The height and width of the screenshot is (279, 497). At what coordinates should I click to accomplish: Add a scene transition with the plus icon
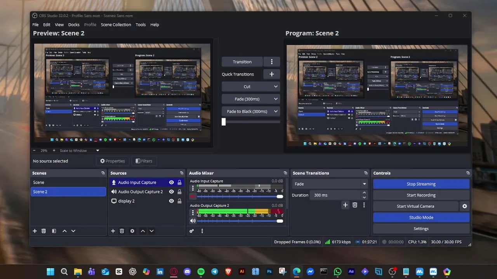point(345,205)
